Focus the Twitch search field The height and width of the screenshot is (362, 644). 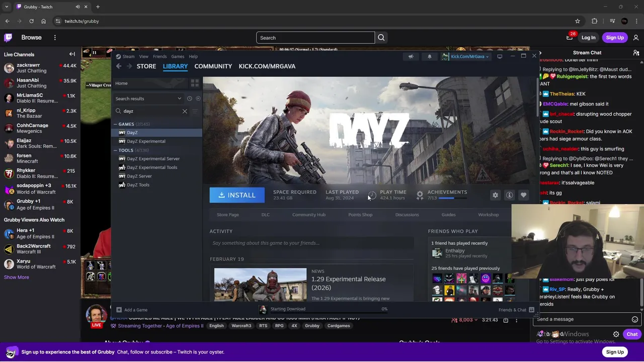point(315,38)
